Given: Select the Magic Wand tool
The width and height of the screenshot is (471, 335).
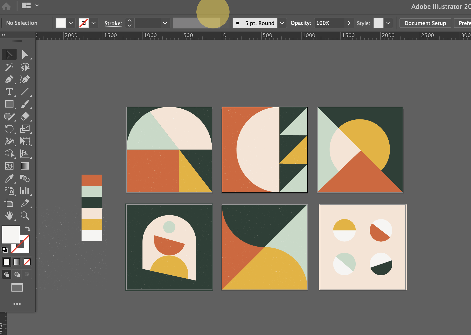Looking at the screenshot, I should [9, 67].
